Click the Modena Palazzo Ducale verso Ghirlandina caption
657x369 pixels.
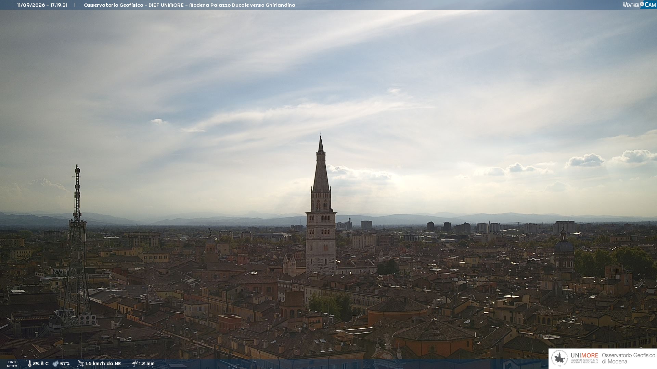pyautogui.click(x=242, y=5)
